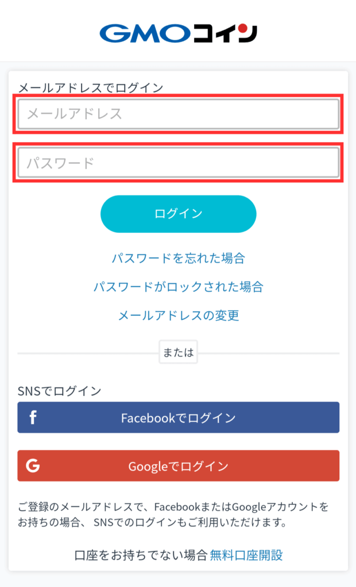Click the GMOコイン logo at top

178,33
